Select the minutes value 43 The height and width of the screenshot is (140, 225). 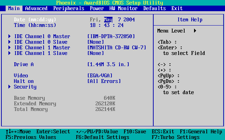[107, 25]
